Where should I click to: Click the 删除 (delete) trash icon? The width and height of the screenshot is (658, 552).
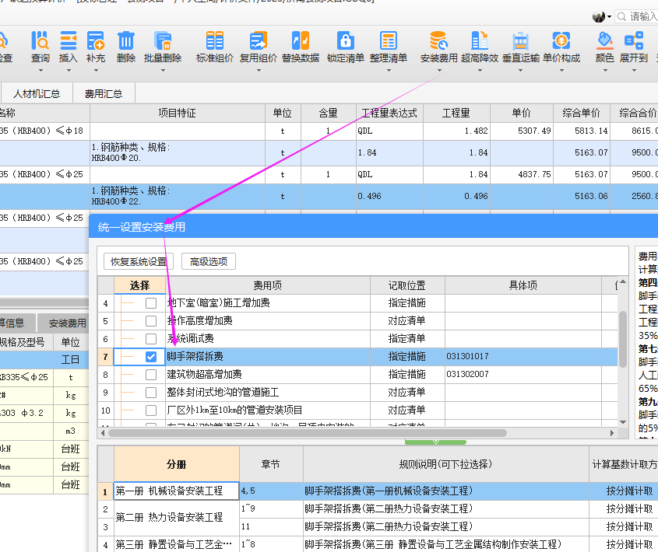[126, 41]
